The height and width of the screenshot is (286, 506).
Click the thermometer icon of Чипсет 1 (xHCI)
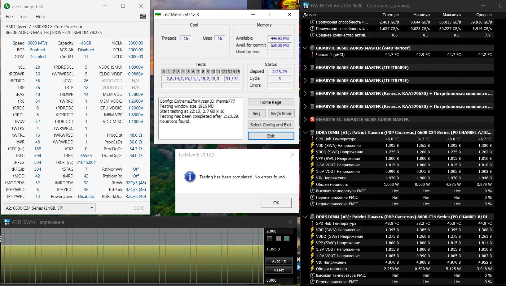pyautogui.click(x=312, y=54)
